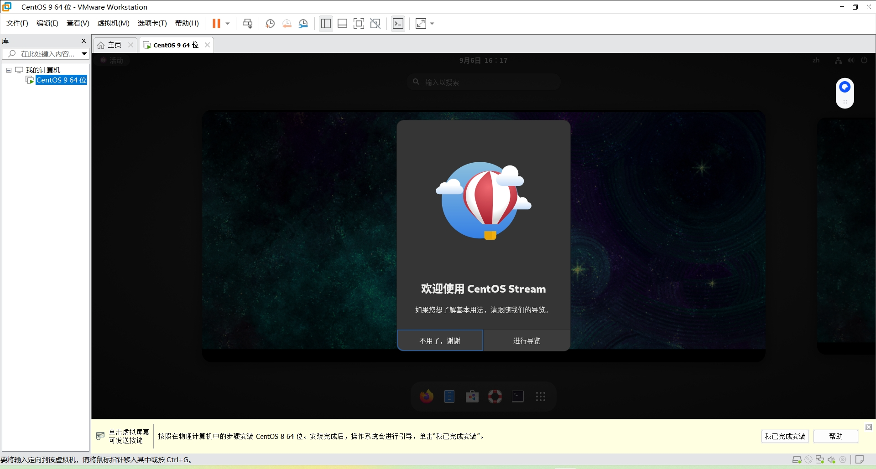The width and height of the screenshot is (876, 469).
Task: Click 活动 in the GNOME top bar
Action: pyautogui.click(x=112, y=60)
